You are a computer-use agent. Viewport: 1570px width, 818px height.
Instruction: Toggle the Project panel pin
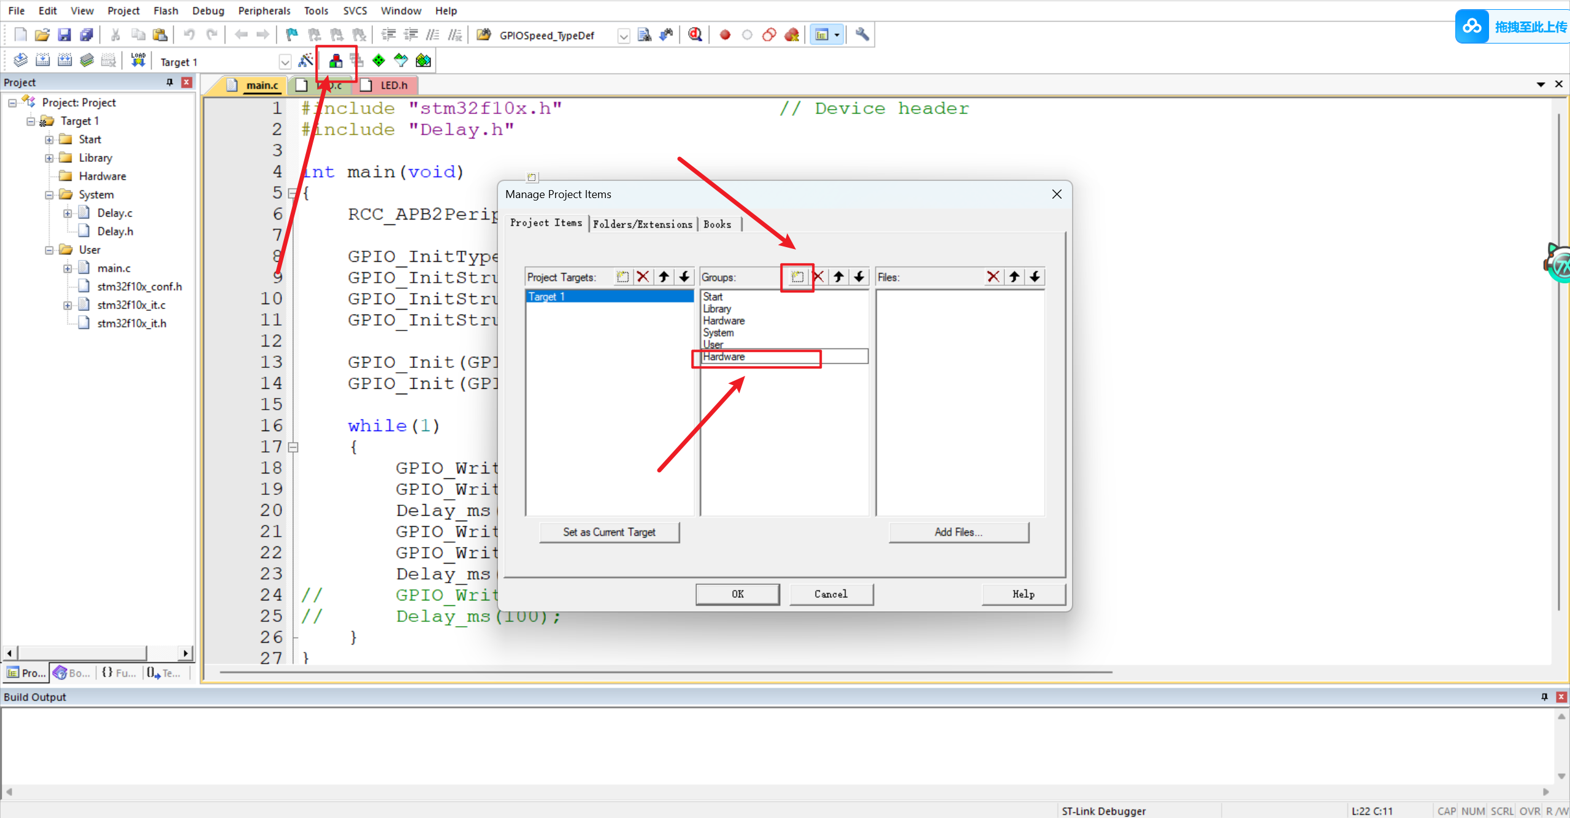point(170,82)
